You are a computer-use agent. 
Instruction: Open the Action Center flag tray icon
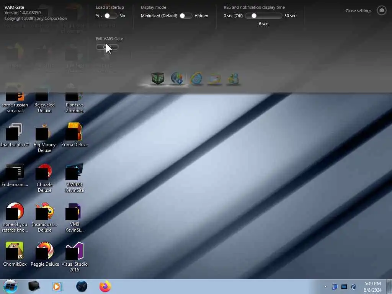[335, 287]
